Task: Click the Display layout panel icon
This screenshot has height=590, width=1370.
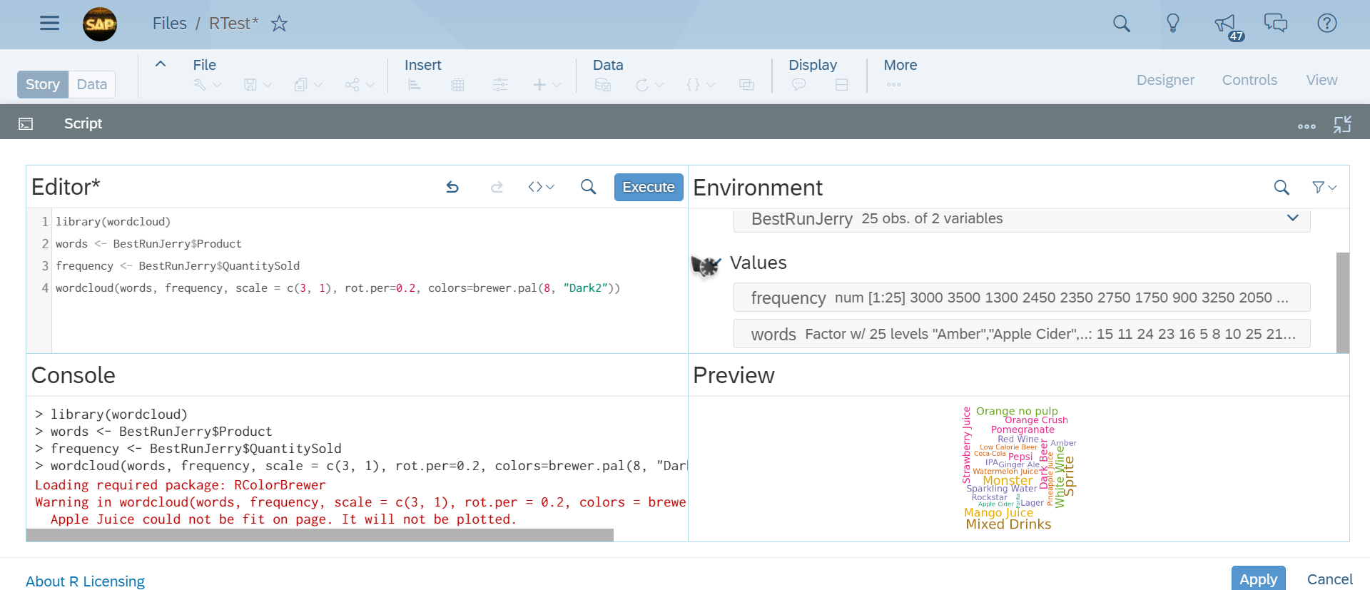Action: click(842, 85)
